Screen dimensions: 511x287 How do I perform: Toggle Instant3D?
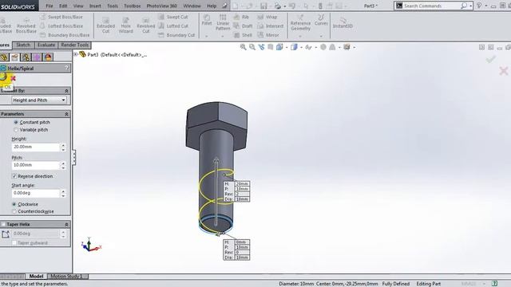[x=343, y=23]
